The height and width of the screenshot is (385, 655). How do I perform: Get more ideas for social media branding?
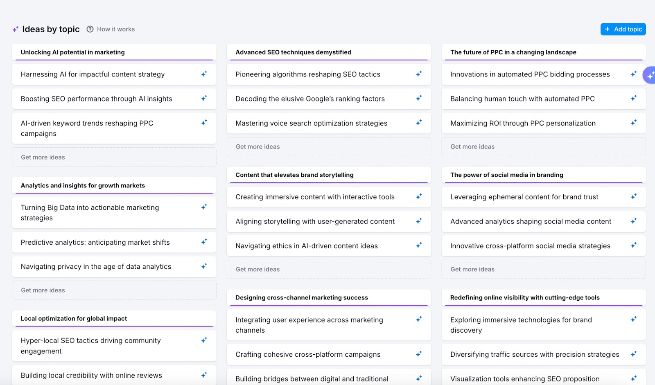pyautogui.click(x=472, y=269)
